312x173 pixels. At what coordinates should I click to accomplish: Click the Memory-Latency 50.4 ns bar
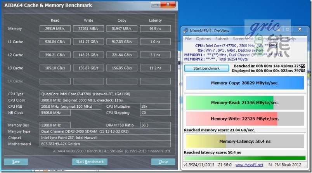click(x=245, y=141)
